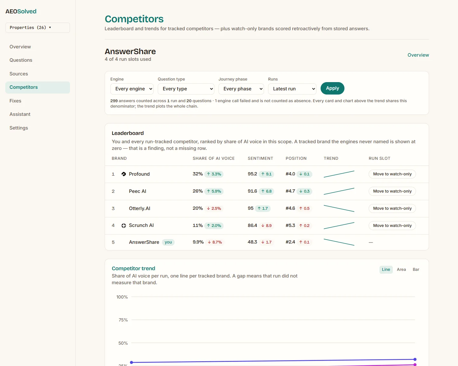Screen dimensions: 458x366
Task: Apply the selected filters
Action: (x=332, y=88)
